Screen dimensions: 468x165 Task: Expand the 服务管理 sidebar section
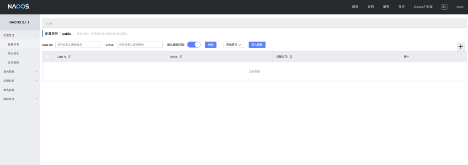click(20, 72)
